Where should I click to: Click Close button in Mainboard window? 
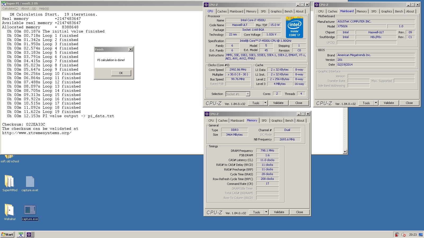click(x=409, y=103)
